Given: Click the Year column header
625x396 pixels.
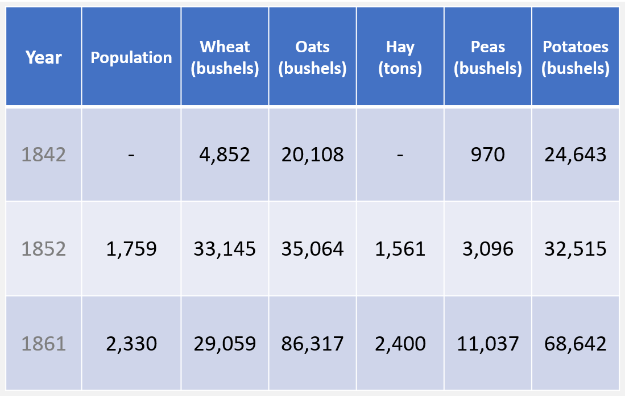Looking at the screenshot, I should 44,57.
